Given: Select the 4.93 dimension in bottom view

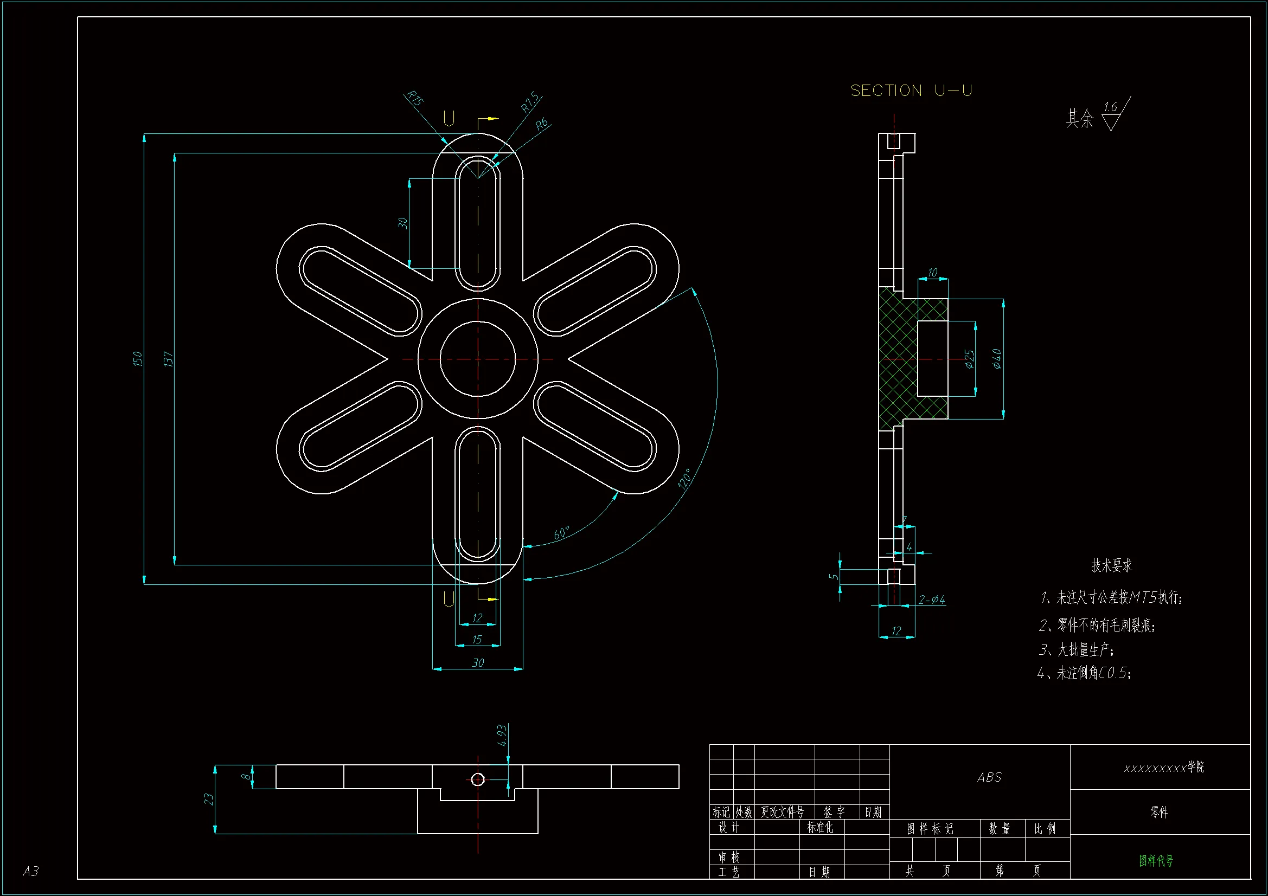Looking at the screenshot, I should pyautogui.click(x=502, y=736).
